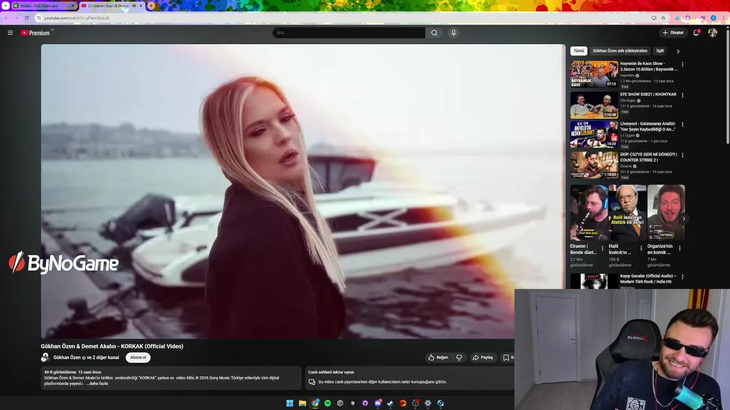Viewport: 730px width, 410px height.
Task: Open the Elraenn Bende düet short
Action: 589,212
